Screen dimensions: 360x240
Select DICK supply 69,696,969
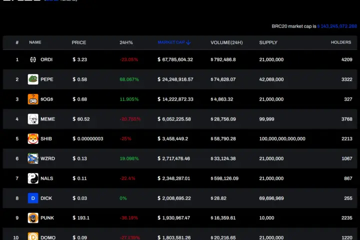(271, 198)
